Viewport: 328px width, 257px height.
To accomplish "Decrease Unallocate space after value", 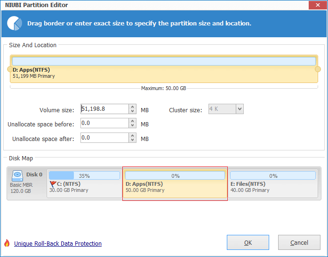I will pyautogui.click(x=132, y=140).
